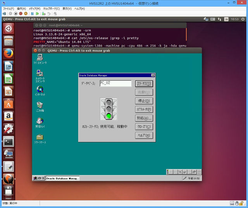Viewport: 248px width, 208px height.
Task: Open the text editor icon in launcher
Action: pos(9,166)
